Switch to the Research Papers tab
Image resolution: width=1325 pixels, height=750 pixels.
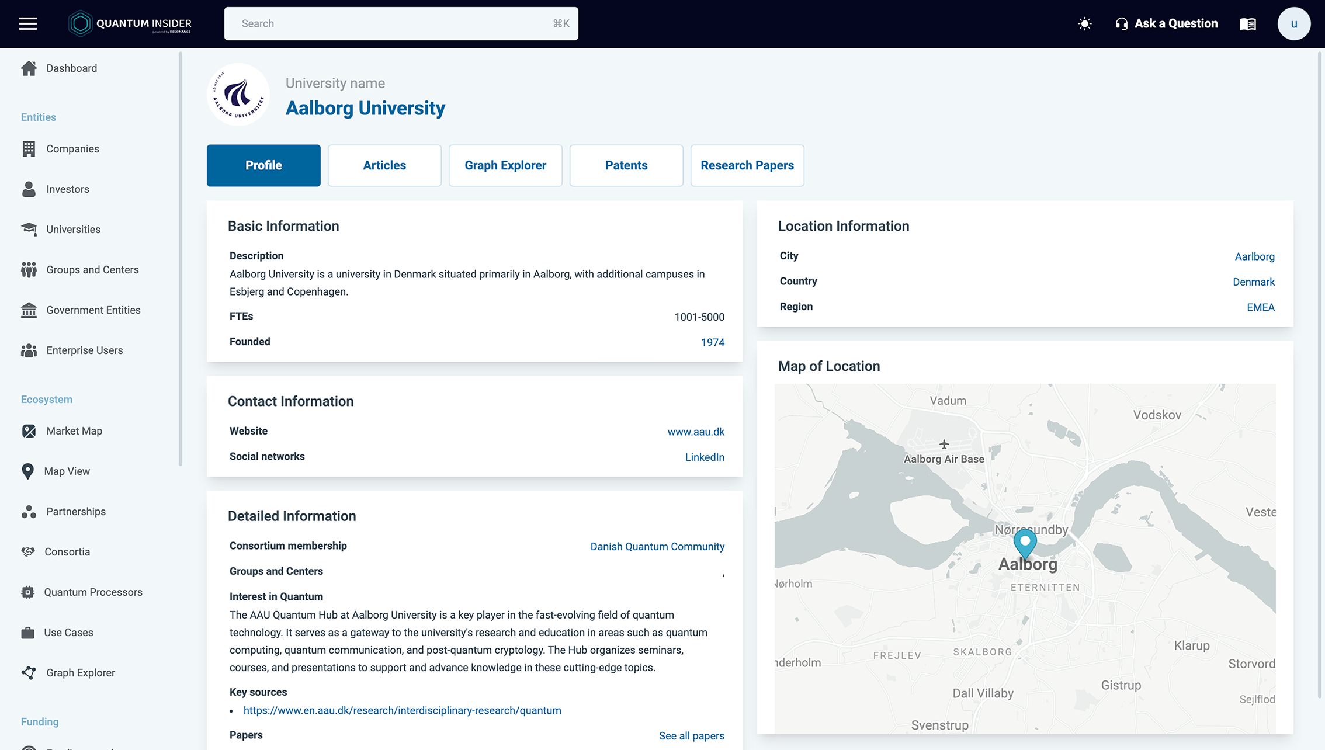click(747, 165)
